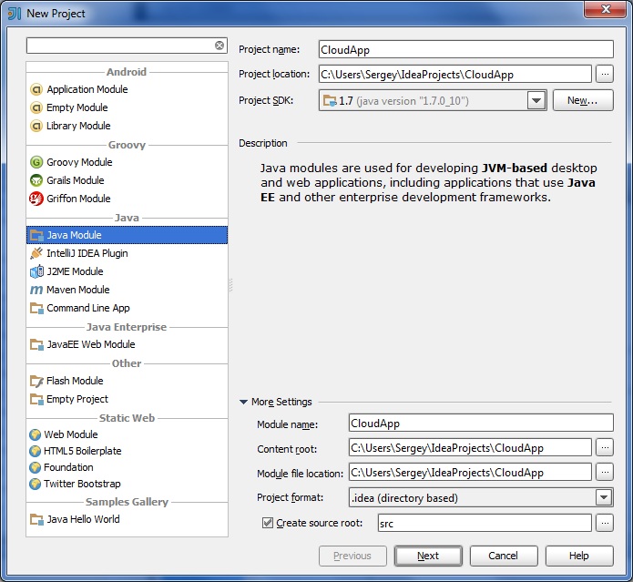Browse for Content root with ... button
Viewport: 633px width, 582px height.
pyautogui.click(x=605, y=447)
